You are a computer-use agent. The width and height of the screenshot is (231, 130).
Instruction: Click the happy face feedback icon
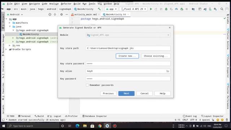(218, 120)
